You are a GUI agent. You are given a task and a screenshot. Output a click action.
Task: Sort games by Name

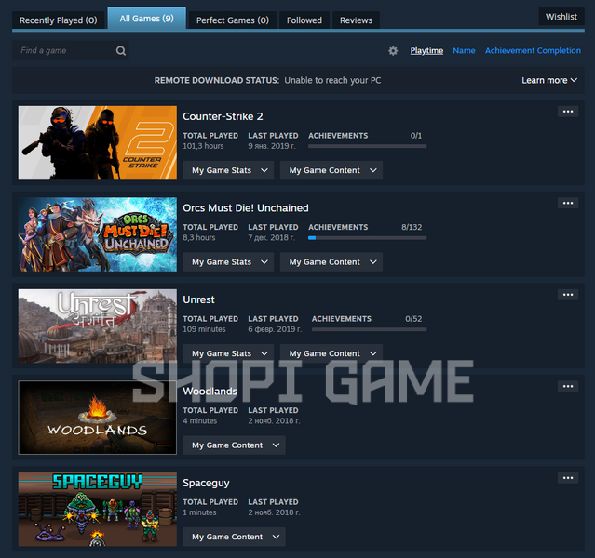[x=464, y=51]
